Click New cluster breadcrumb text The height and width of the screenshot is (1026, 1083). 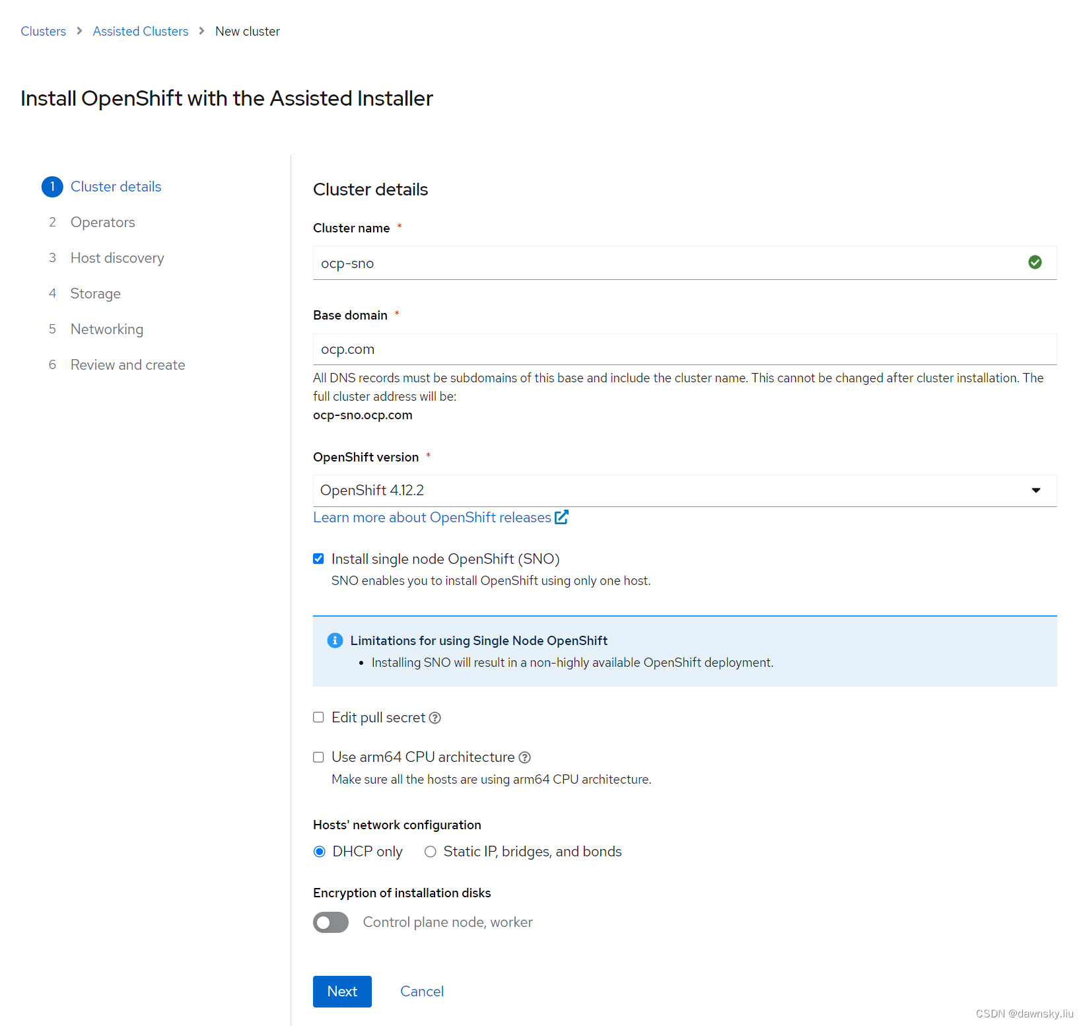pyautogui.click(x=248, y=31)
